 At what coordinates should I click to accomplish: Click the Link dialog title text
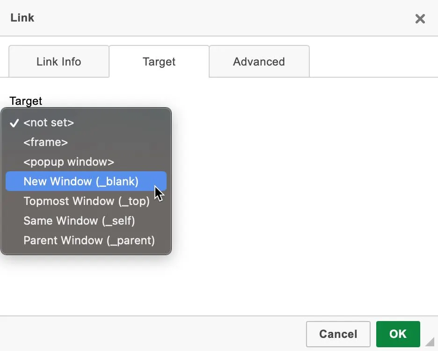pos(22,18)
